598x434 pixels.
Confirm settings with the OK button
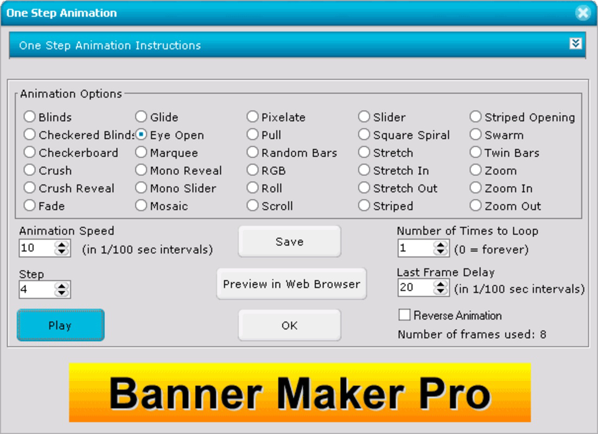pos(289,325)
